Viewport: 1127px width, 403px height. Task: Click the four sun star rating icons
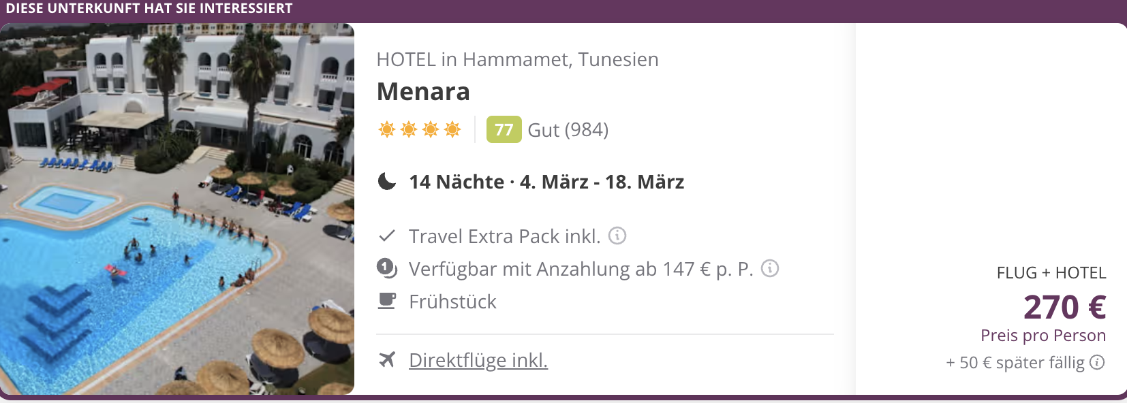(420, 129)
